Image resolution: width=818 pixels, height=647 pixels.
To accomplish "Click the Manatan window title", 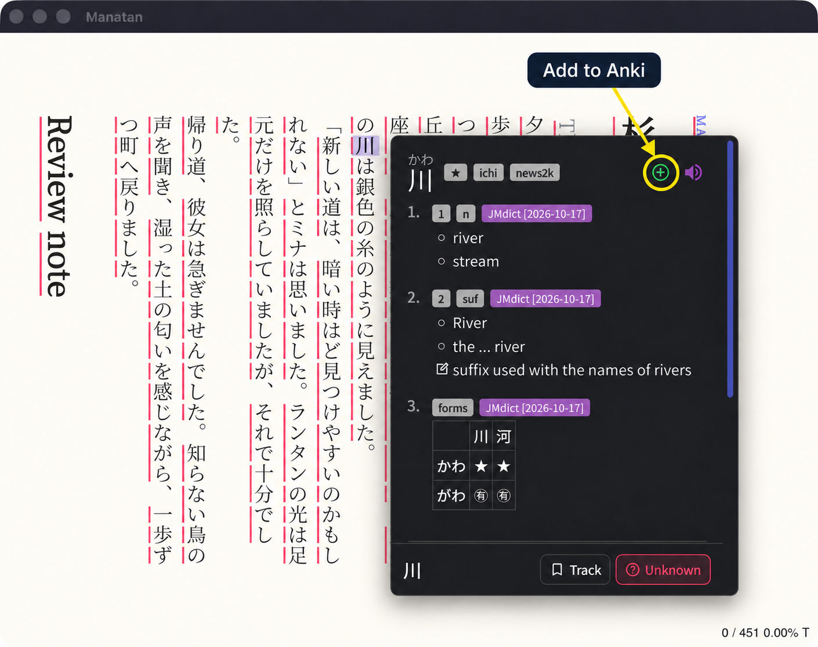I will point(114,17).
